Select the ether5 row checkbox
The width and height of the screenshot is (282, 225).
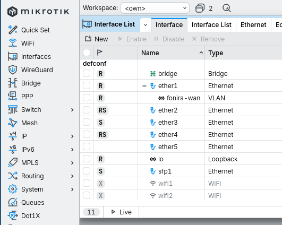point(87,146)
